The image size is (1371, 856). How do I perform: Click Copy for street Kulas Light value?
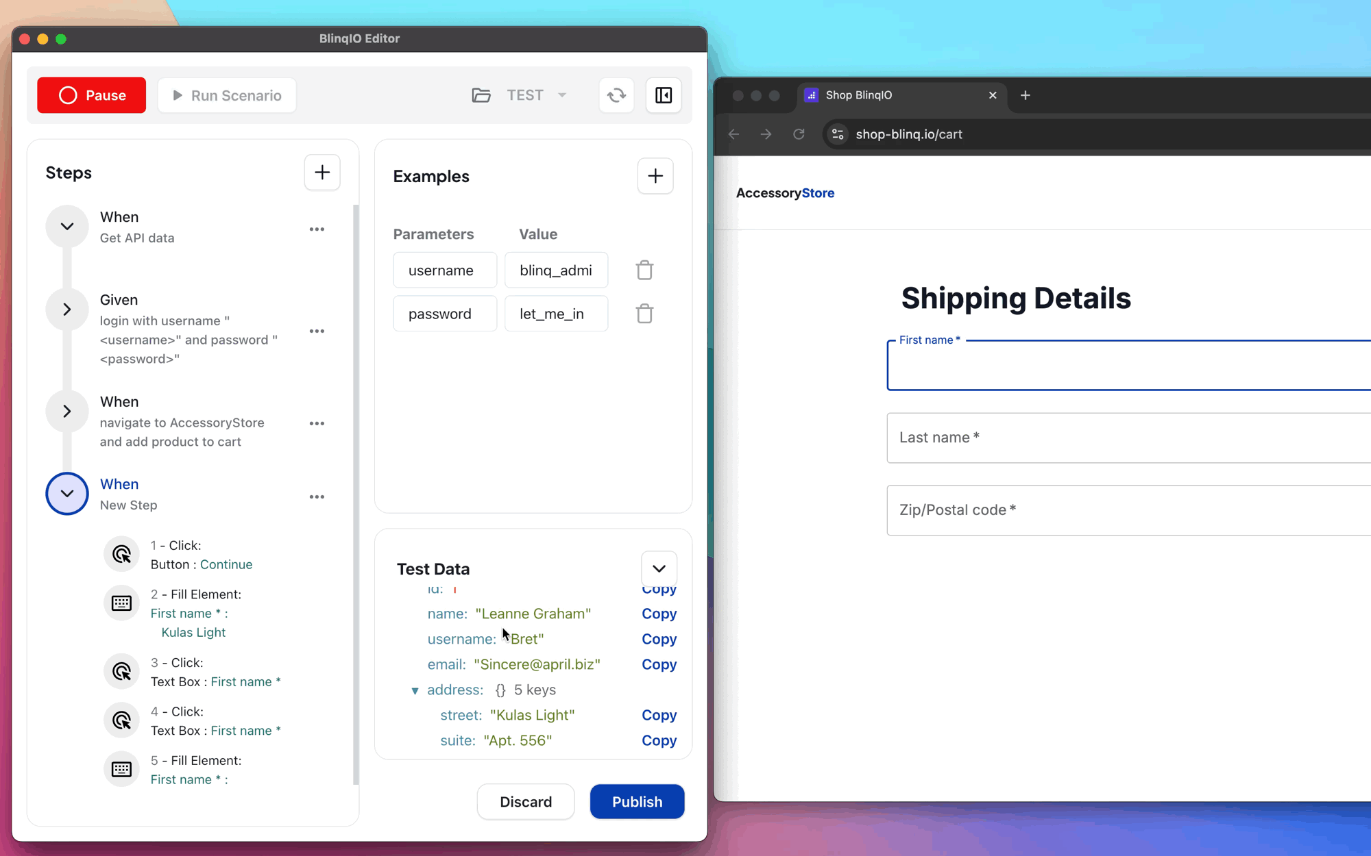659,715
